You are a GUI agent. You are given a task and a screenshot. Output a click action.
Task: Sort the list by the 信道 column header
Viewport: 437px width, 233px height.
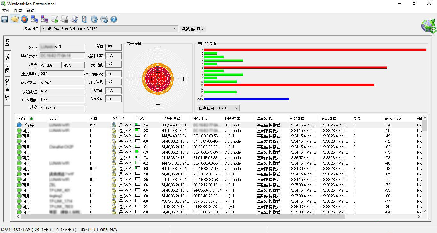(99, 118)
